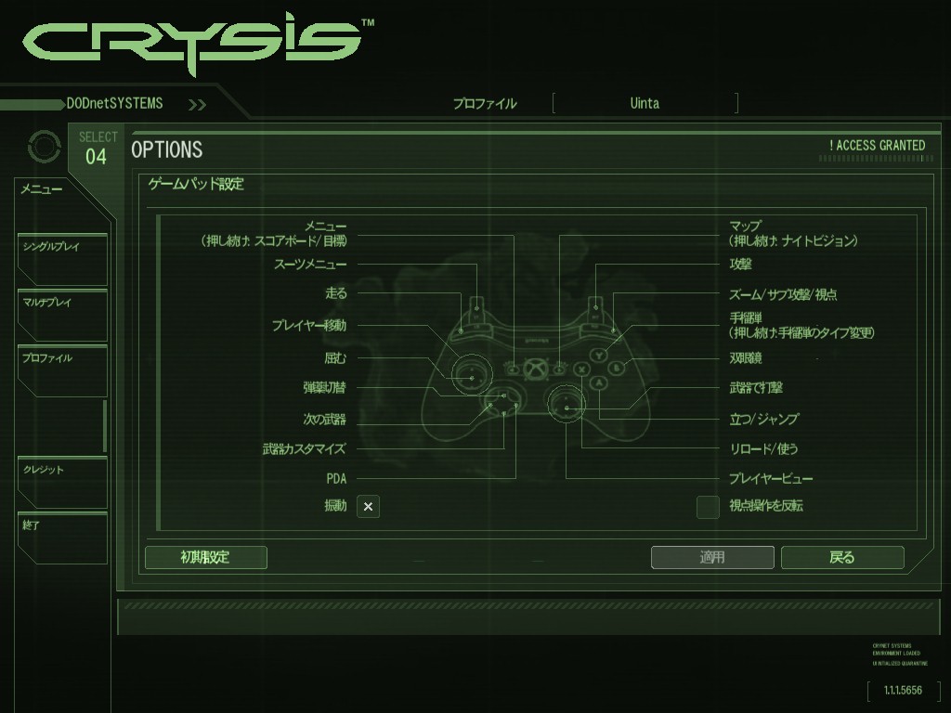Enable the 視点操作を反転 invert look checkbox

708,507
